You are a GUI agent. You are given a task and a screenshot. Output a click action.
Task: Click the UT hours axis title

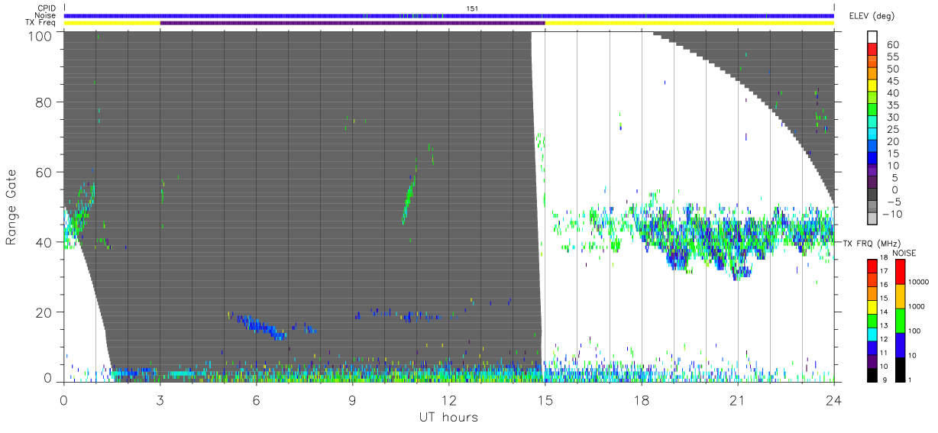[448, 418]
